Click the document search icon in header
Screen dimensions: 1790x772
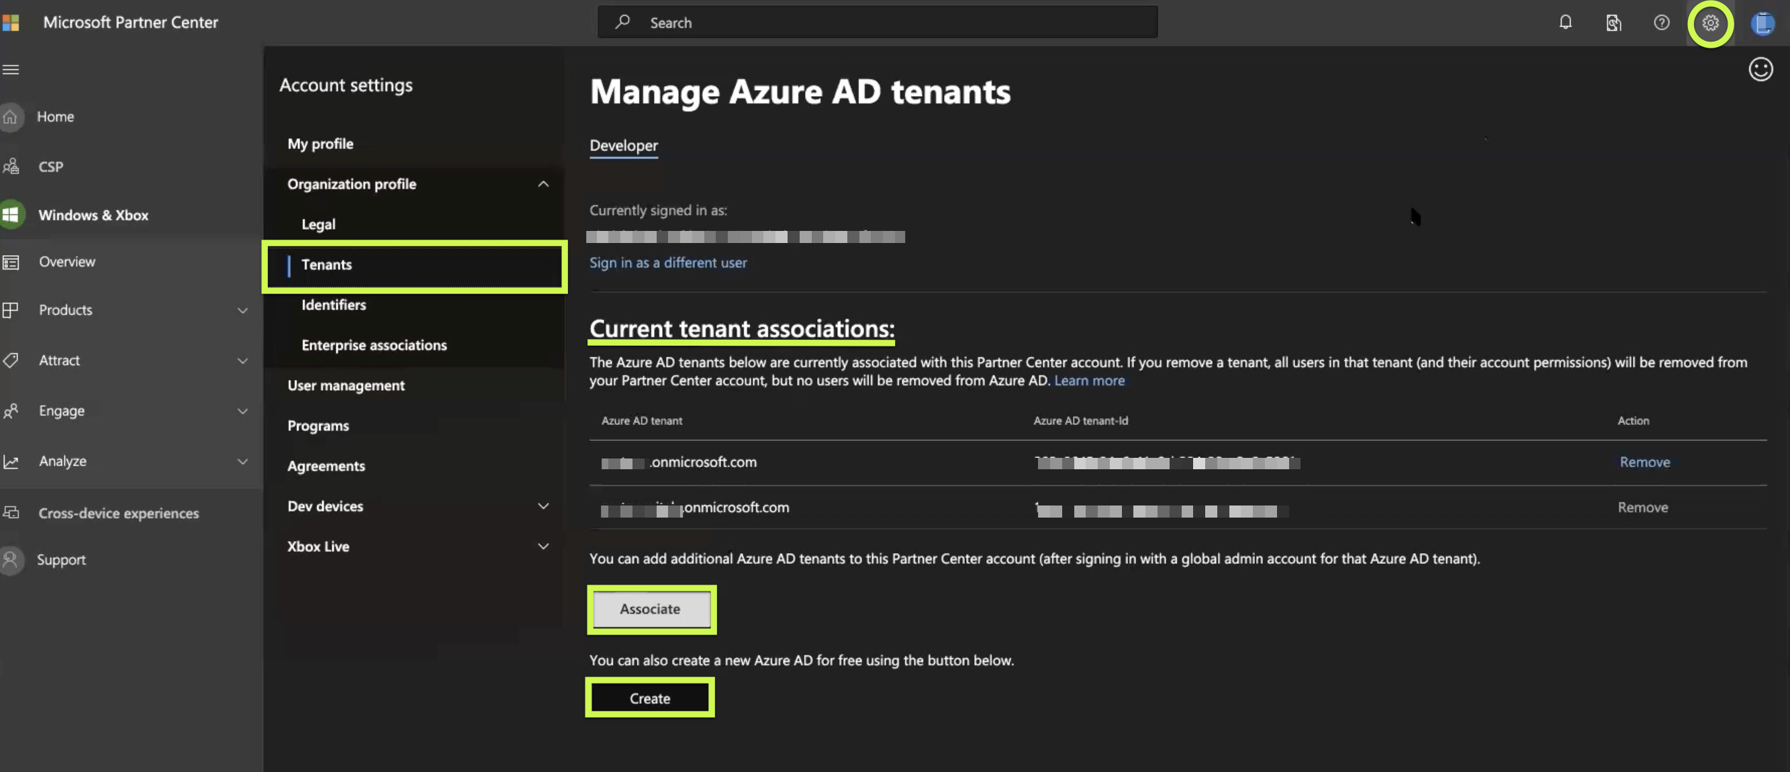point(1613,23)
